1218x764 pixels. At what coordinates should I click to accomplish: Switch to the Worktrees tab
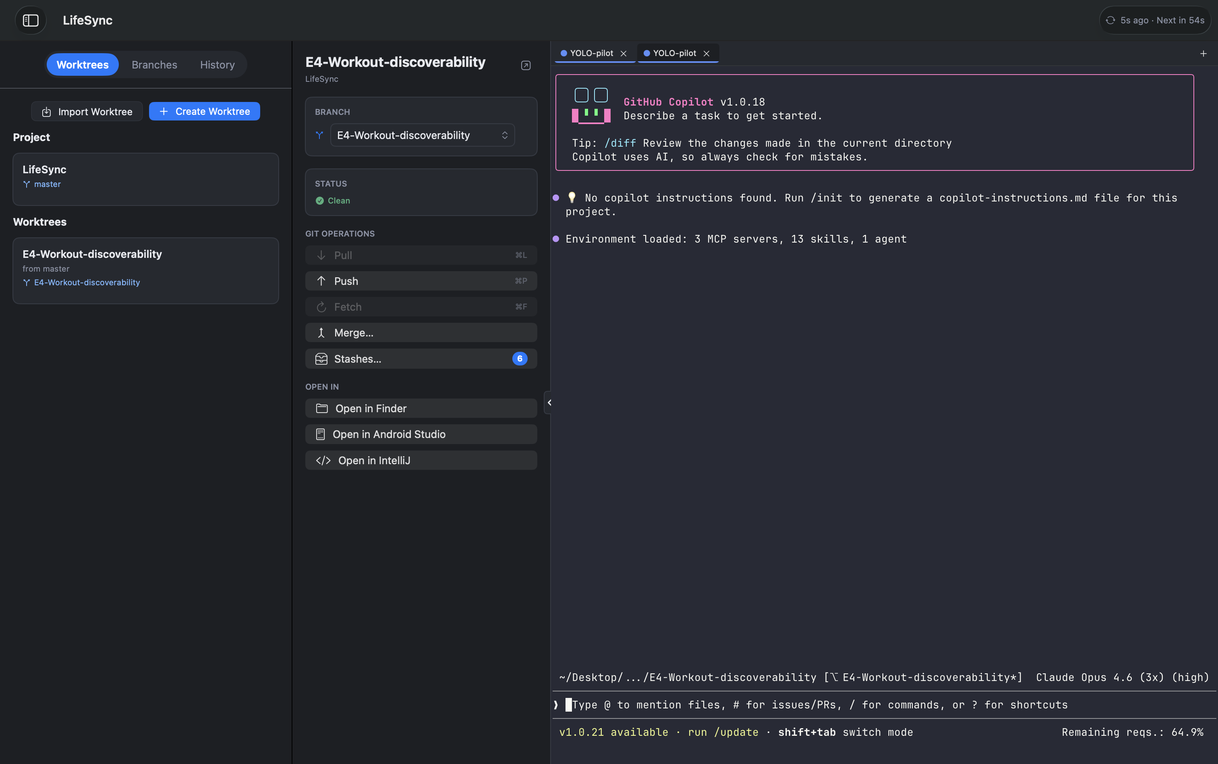82,65
